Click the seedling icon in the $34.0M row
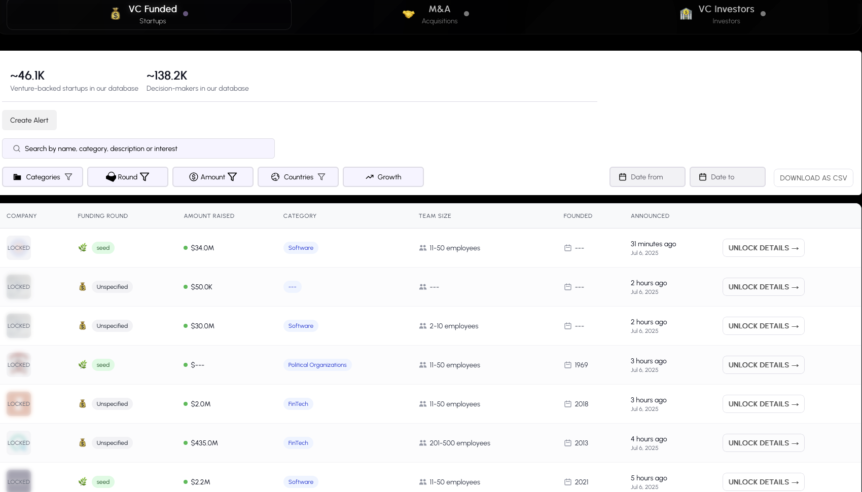 pos(83,248)
